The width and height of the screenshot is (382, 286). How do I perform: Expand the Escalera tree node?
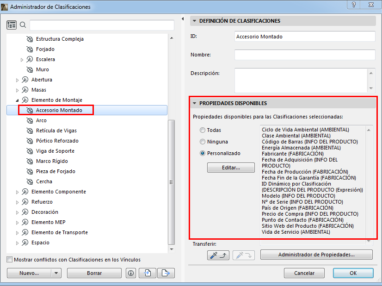point(22,60)
